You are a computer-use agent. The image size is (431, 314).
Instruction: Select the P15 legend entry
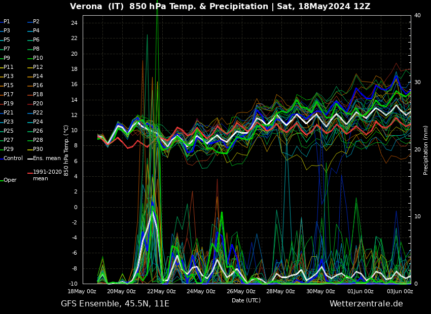coord(7,86)
